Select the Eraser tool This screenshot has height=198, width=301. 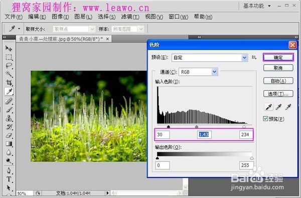tap(9, 135)
